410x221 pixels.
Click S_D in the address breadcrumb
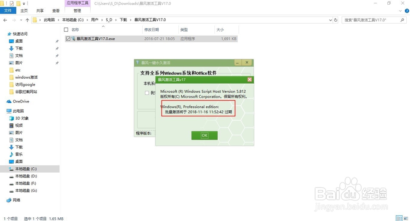109,20
